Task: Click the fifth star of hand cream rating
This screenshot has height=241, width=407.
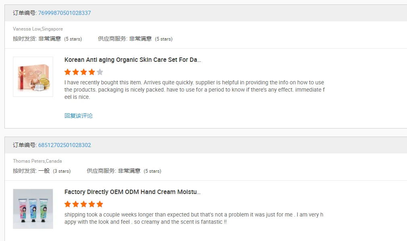Action: click(x=100, y=204)
